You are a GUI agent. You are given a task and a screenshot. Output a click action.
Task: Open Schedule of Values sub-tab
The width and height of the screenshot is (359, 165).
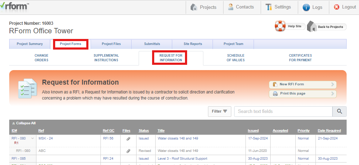pyautogui.click(x=236, y=58)
